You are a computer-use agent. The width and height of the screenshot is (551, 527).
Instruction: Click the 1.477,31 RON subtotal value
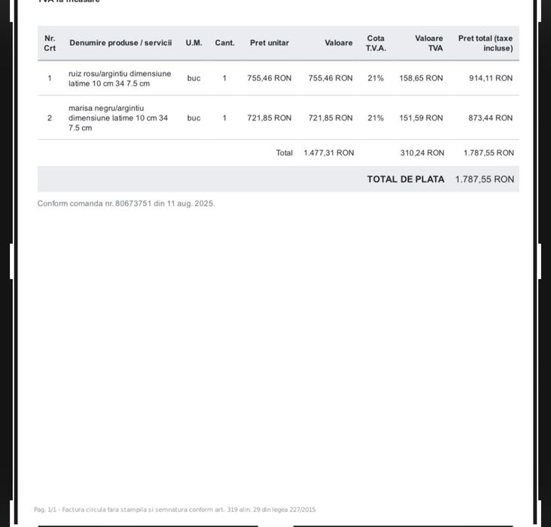pos(329,153)
